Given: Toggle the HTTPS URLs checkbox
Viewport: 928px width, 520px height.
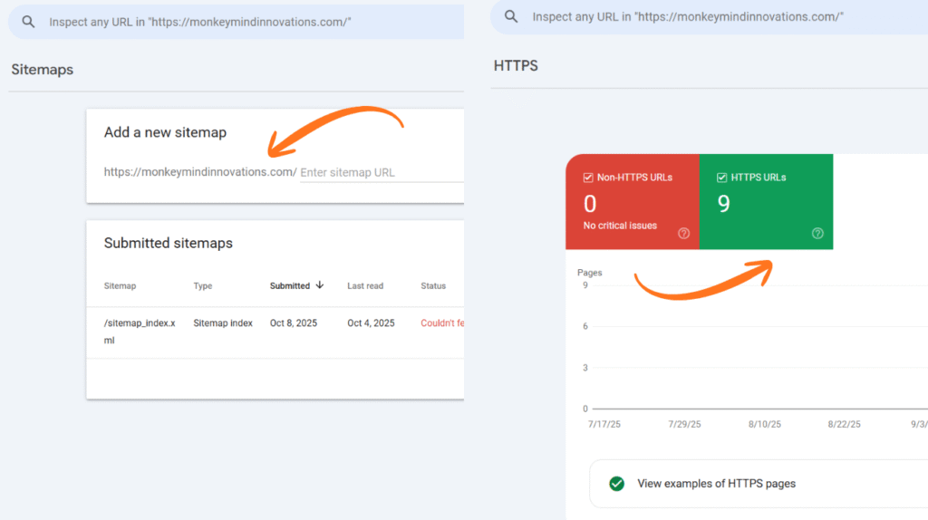Looking at the screenshot, I should [722, 178].
